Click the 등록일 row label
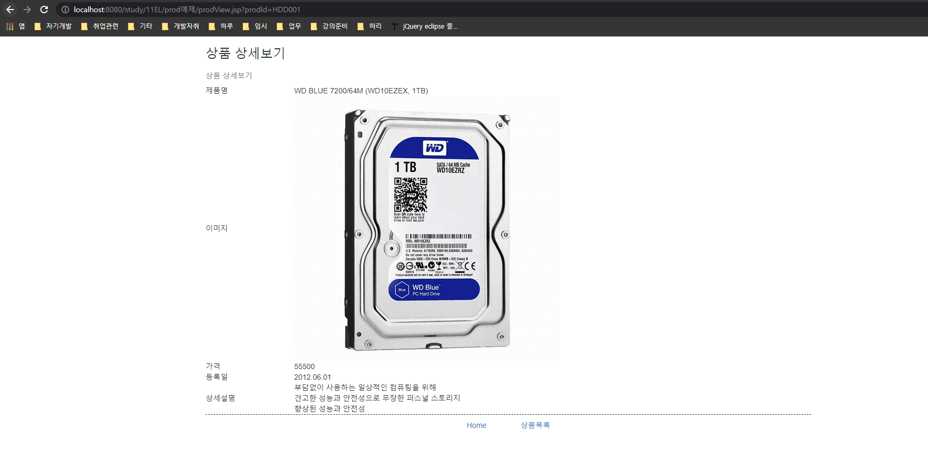The width and height of the screenshot is (928, 455). pyautogui.click(x=217, y=377)
